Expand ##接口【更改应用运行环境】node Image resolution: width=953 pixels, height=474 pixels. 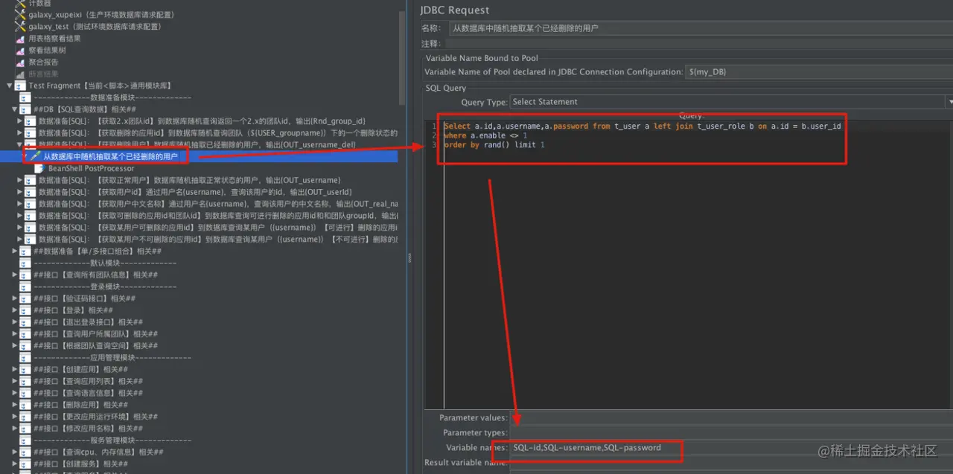(x=15, y=417)
